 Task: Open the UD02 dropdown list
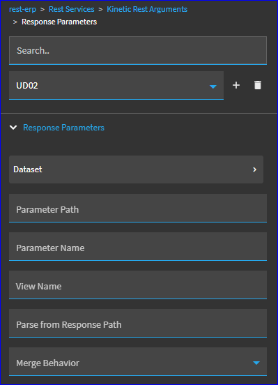116,86
